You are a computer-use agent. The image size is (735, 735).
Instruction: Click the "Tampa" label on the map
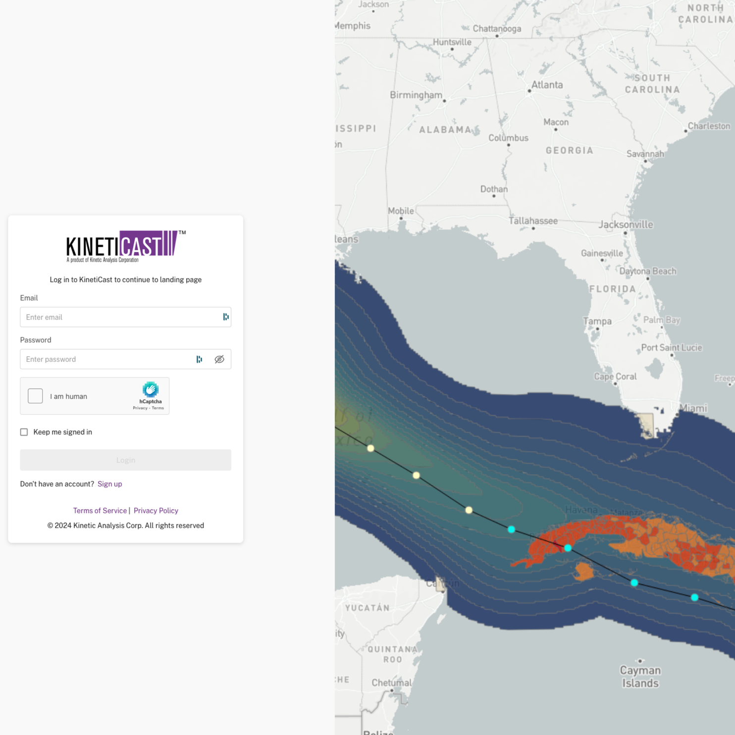click(597, 321)
